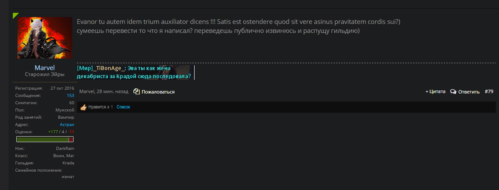Open the Список list of likes

point(123,107)
